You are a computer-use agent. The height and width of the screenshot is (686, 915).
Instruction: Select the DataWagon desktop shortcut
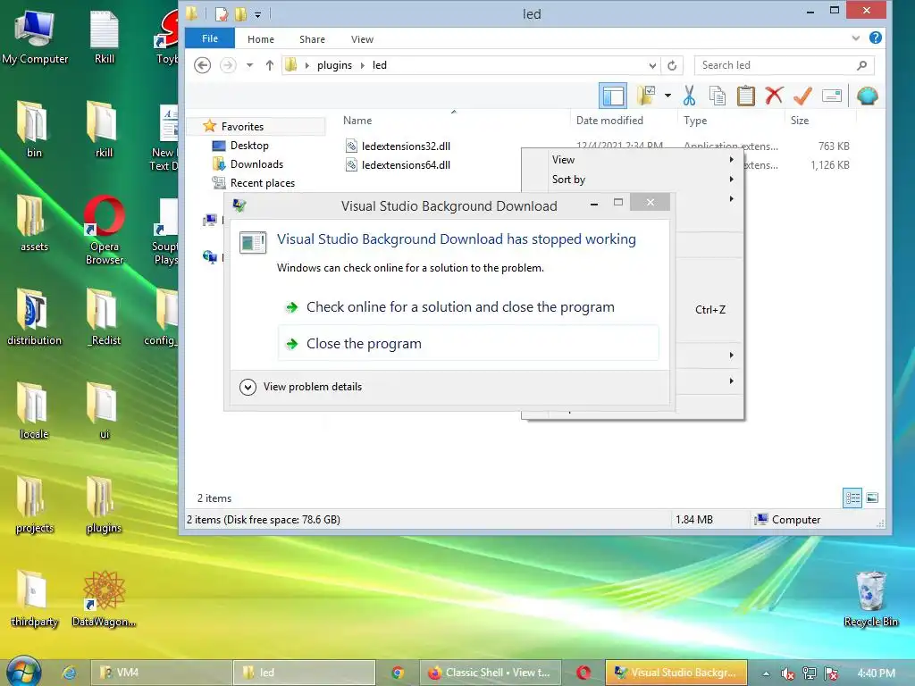coord(104,598)
